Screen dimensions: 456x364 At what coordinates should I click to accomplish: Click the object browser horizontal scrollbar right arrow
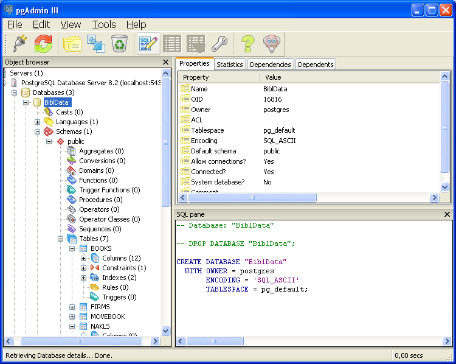coord(155,341)
